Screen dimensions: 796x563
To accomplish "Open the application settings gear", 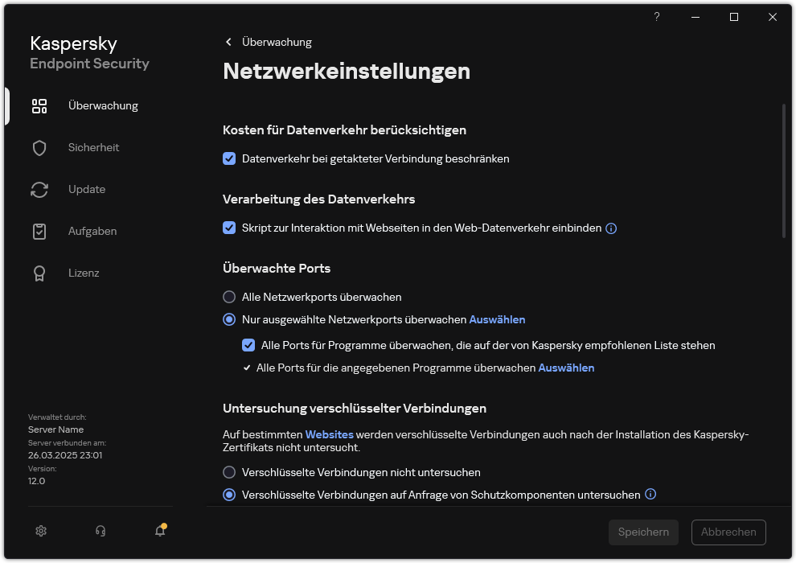I will (x=40, y=531).
